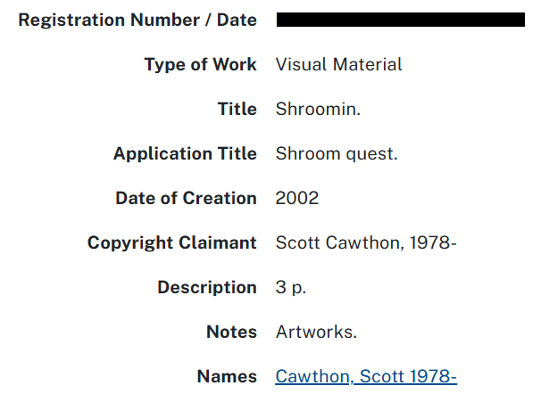
Task: Click the 2002 creation date value
Action: (297, 198)
